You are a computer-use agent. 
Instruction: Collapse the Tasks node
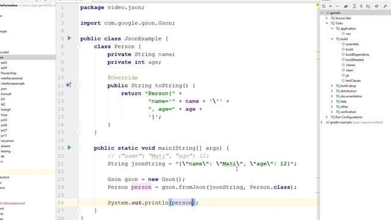pos(327,23)
